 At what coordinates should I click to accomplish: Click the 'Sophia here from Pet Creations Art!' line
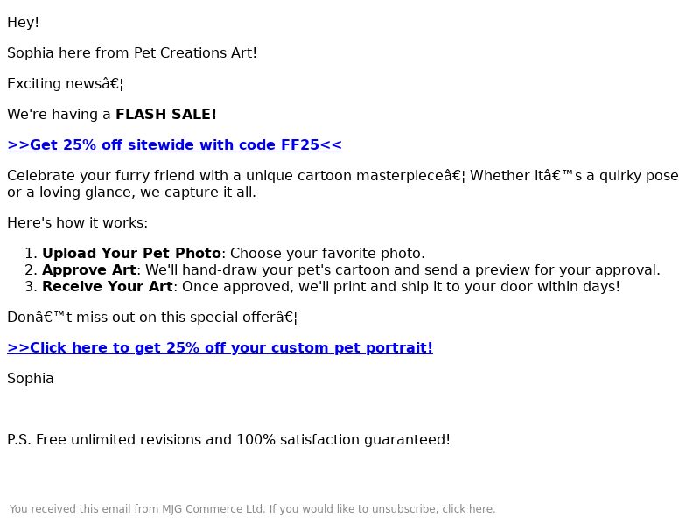pos(132,52)
